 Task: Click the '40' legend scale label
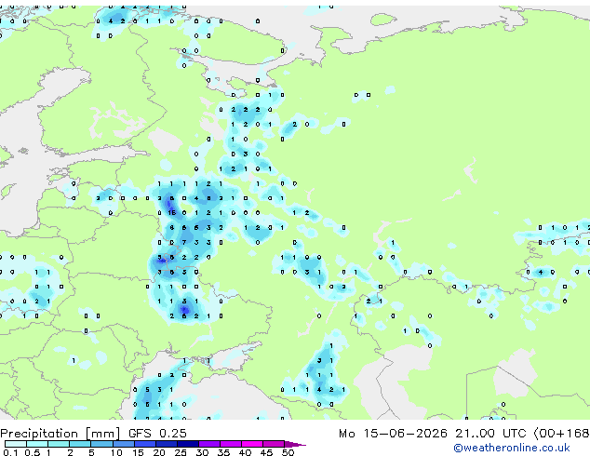[x=245, y=452]
